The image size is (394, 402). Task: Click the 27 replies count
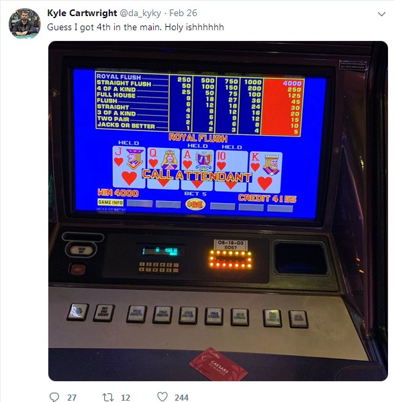(72, 397)
